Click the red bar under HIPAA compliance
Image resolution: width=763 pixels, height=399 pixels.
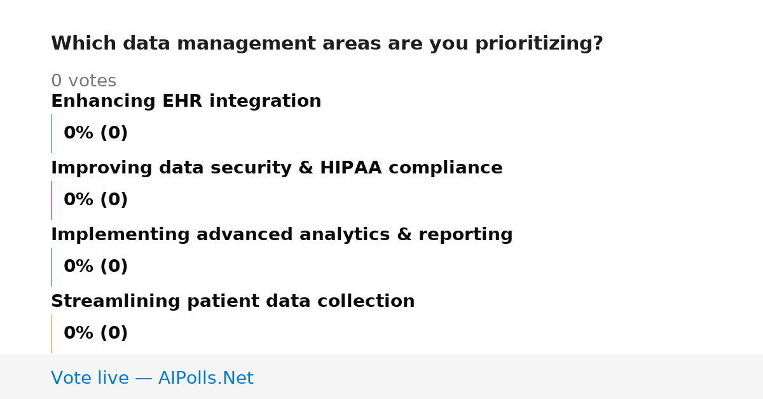tap(51, 200)
